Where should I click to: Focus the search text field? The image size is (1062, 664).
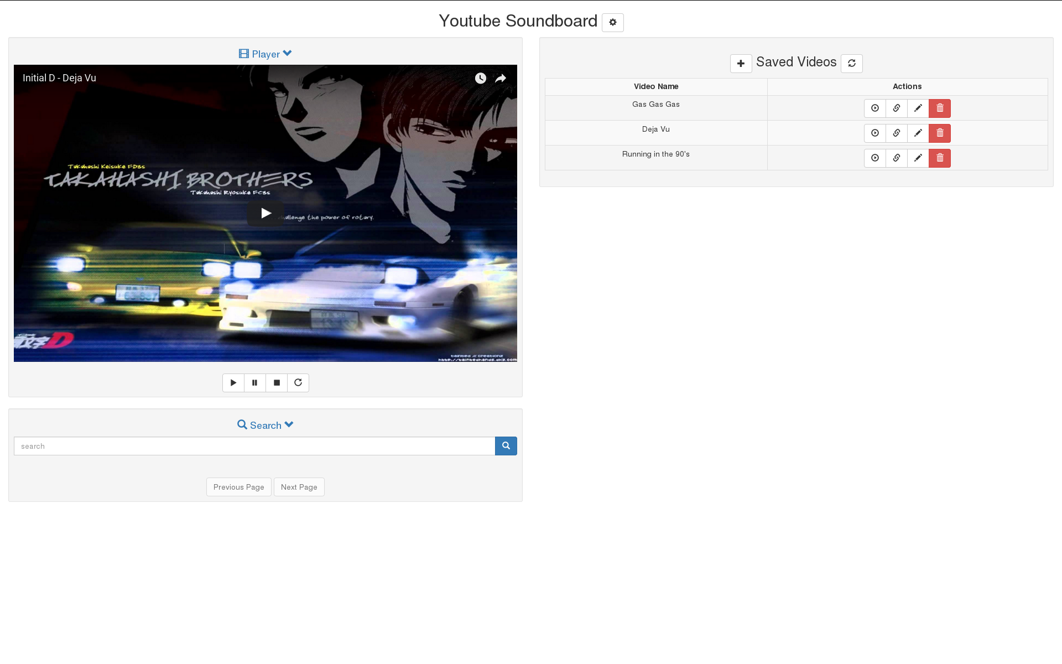tap(254, 447)
